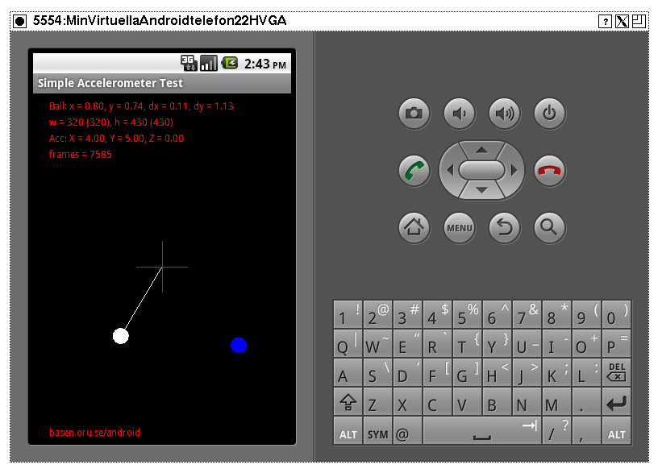The image size is (658, 473).
Task: Click the 8 * number key
Action: (557, 314)
